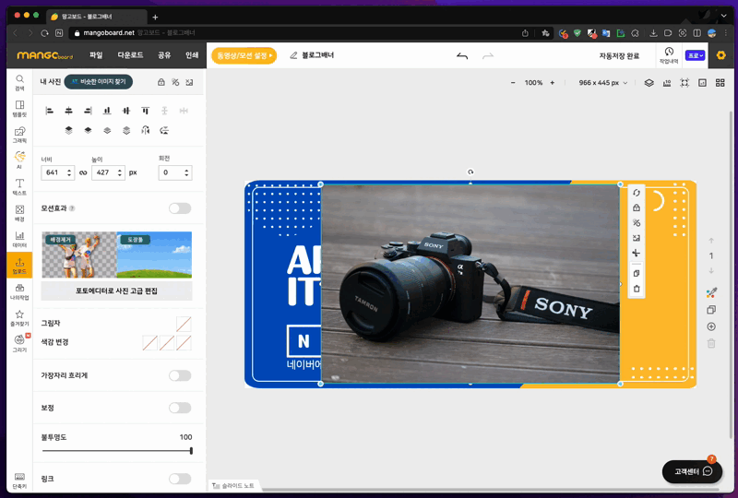Open the 즐겨찾기 favorites panel
This screenshot has height=498, width=738.
click(x=19, y=318)
